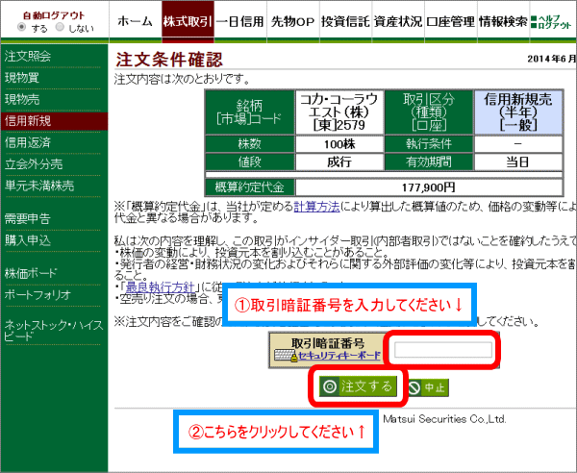Screen dimensions: 577x473
Task: Open ポートフォリオ in the sidebar
Action: click(x=38, y=295)
